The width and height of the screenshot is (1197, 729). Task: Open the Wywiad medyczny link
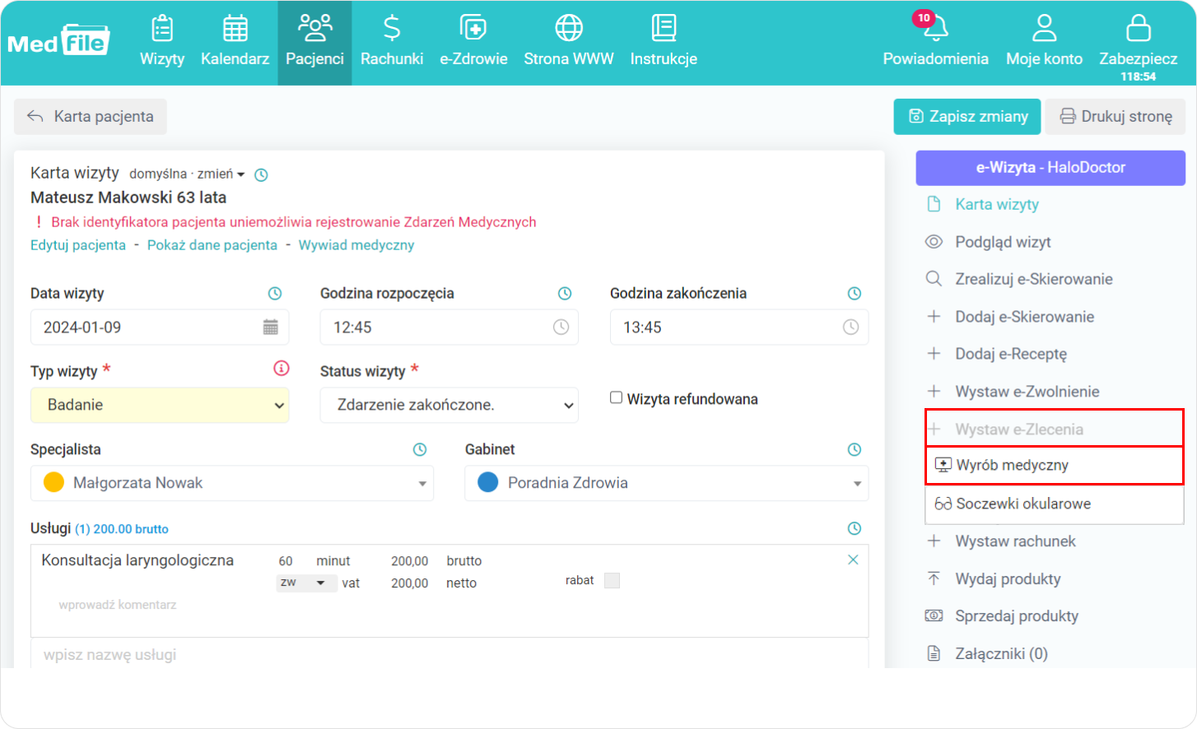point(356,245)
